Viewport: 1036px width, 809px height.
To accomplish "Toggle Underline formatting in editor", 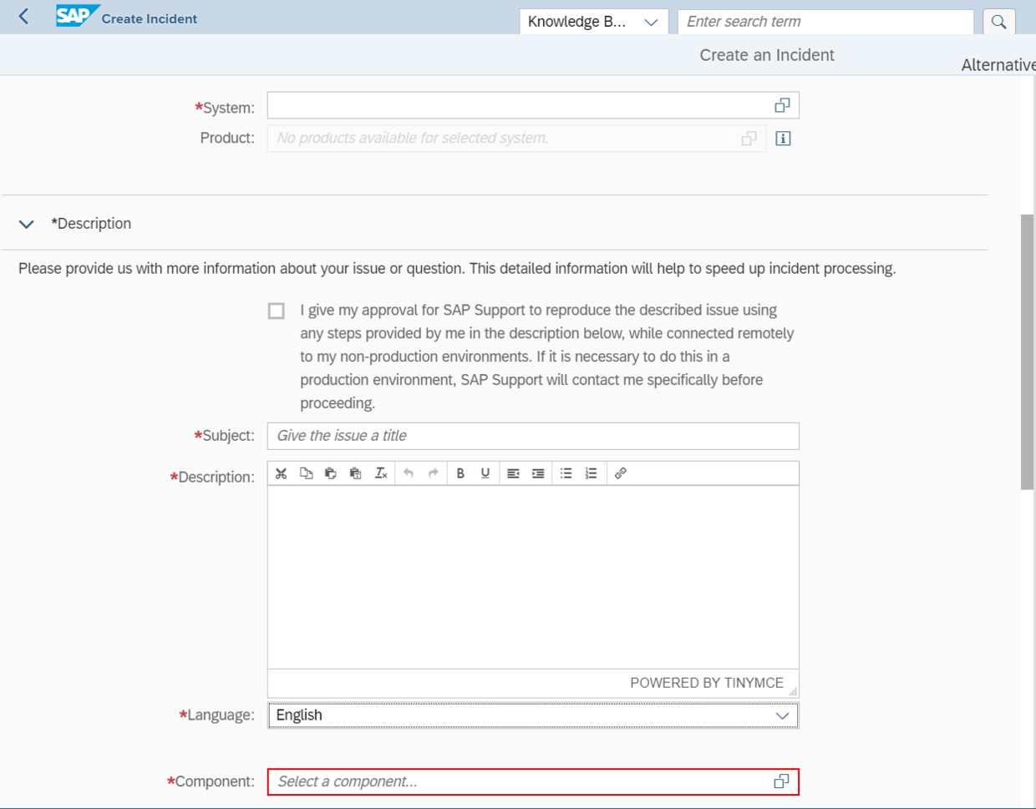I will [x=485, y=473].
